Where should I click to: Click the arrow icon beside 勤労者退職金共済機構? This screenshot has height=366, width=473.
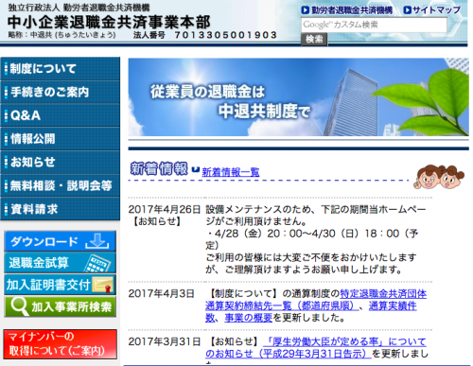(x=305, y=10)
